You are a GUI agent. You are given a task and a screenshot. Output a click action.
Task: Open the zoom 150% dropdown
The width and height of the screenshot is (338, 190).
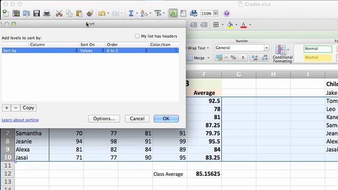point(215,13)
